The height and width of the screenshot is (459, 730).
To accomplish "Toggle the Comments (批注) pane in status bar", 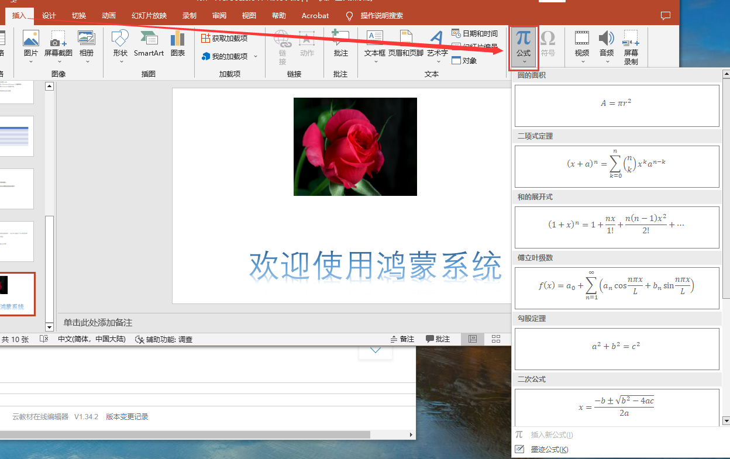I will click(x=438, y=339).
